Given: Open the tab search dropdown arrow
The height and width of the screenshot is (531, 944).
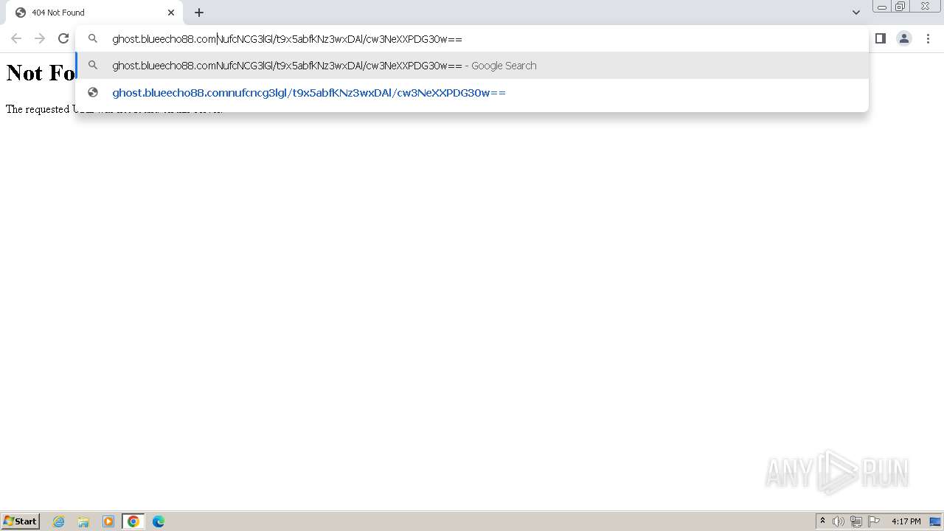Looking at the screenshot, I should point(856,13).
